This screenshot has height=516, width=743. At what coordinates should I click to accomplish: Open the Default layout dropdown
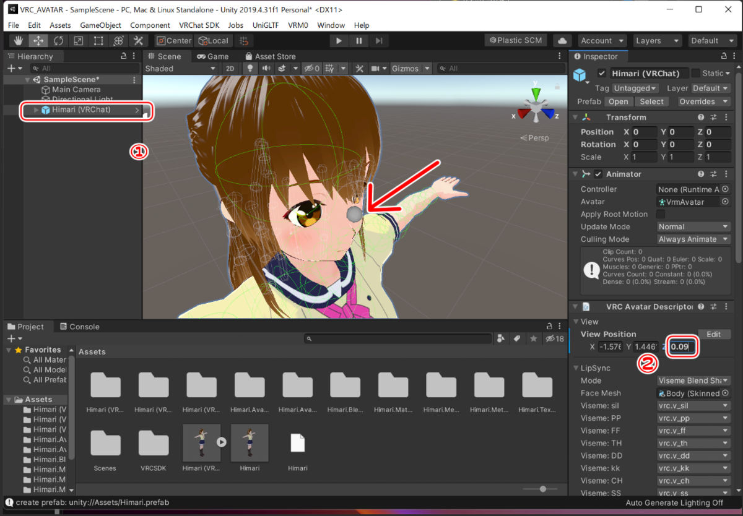[x=712, y=41]
